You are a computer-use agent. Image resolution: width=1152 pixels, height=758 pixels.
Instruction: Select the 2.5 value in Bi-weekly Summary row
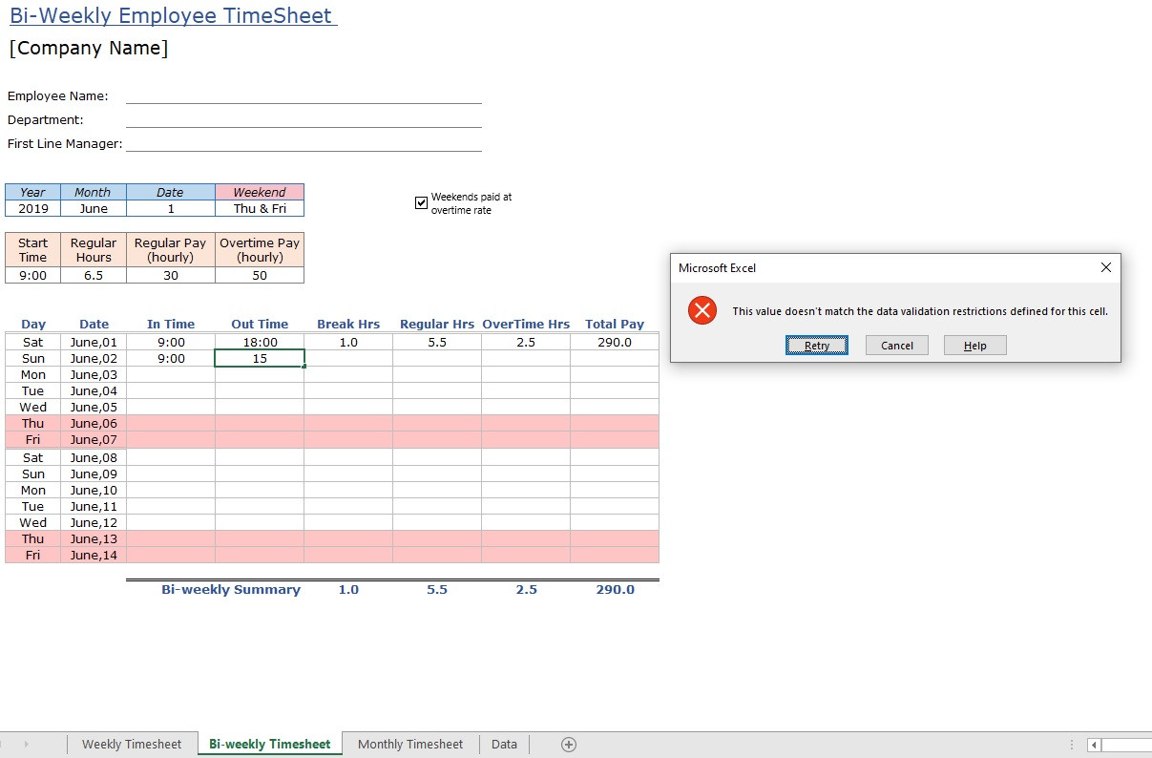coord(526,589)
